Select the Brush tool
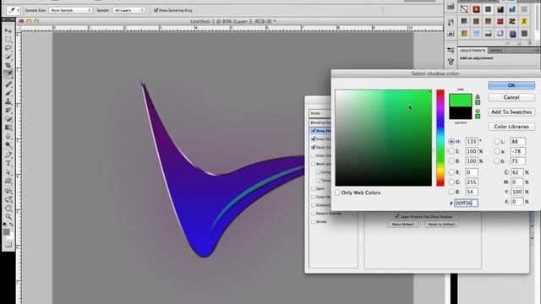The height and width of the screenshot is (304, 541). [x=8, y=93]
